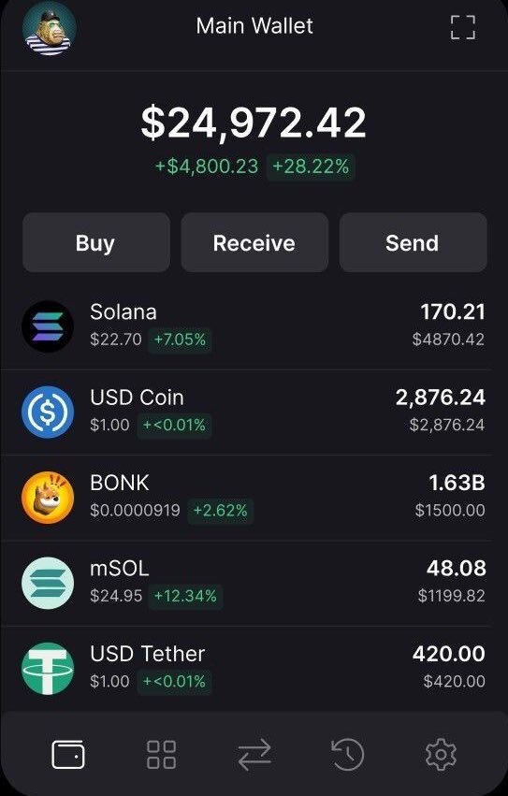
Task: Tap the Solana token logo
Action: click(48, 326)
